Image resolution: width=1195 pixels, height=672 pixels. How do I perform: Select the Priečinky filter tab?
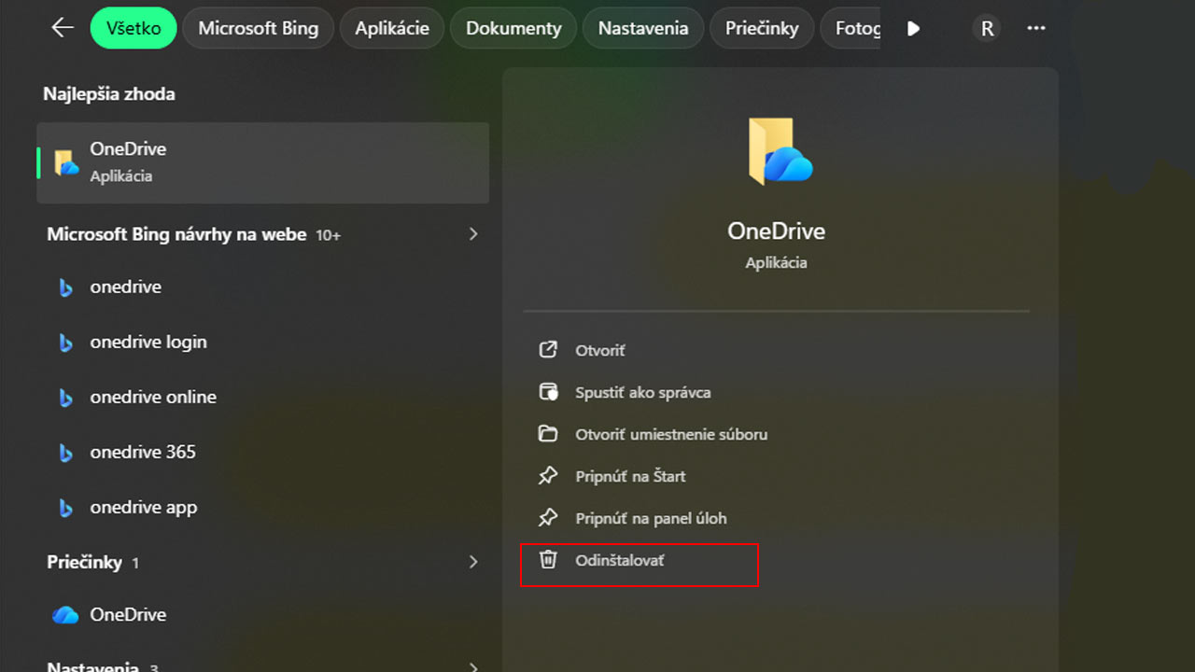coord(762,28)
